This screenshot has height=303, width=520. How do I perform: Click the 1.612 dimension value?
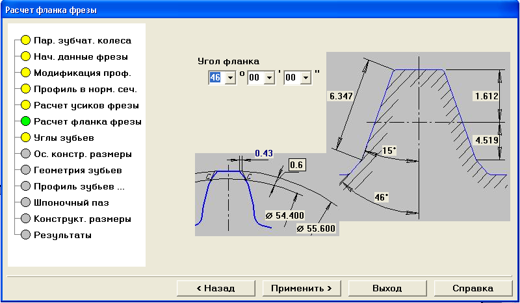pos(486,97)
